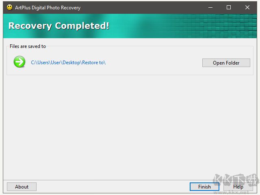The width and height of the screenshot is (260, 195).
Task: Open the Help button
Action: 238,187
